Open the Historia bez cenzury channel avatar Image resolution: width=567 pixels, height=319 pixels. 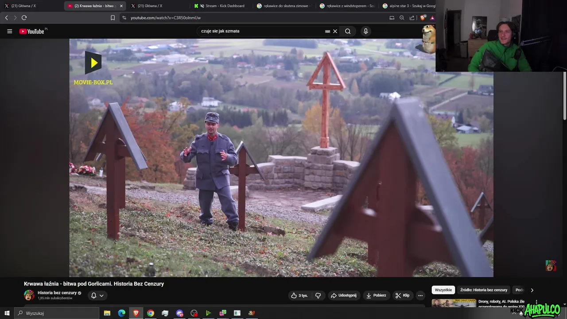[x=29, y=295]
